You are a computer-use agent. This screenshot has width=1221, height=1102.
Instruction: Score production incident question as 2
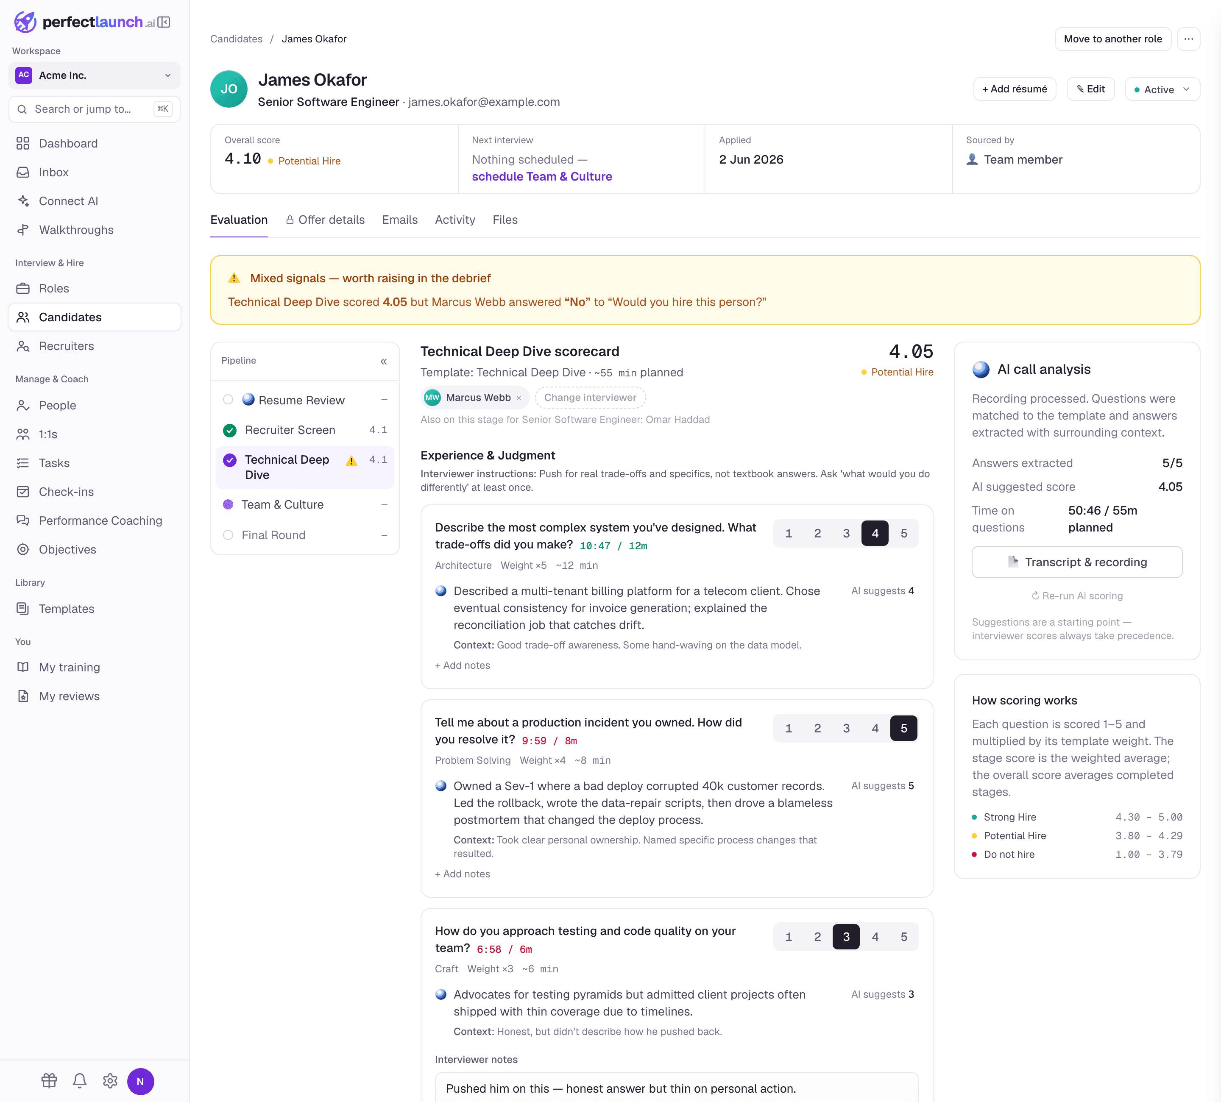(x=818, y=729)
